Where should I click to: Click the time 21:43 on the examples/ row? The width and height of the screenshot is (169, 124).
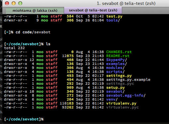(x=98, y=64)
